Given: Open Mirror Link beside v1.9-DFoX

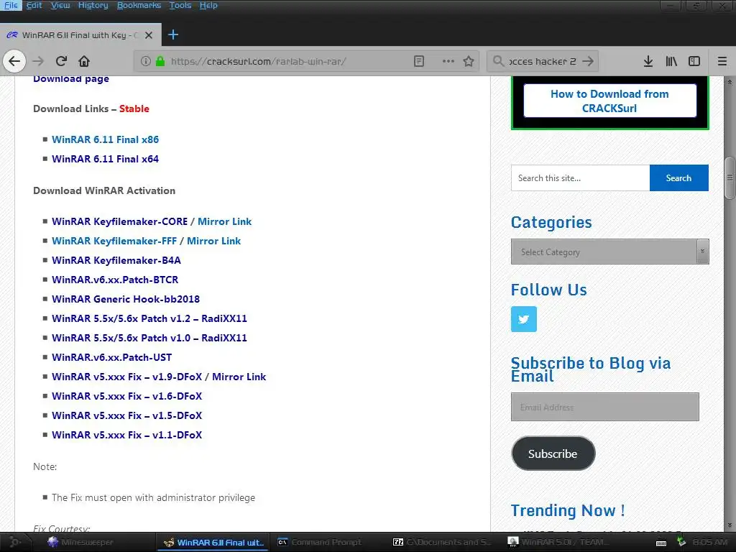Looking at the screenshot, I should coord(239,377).
